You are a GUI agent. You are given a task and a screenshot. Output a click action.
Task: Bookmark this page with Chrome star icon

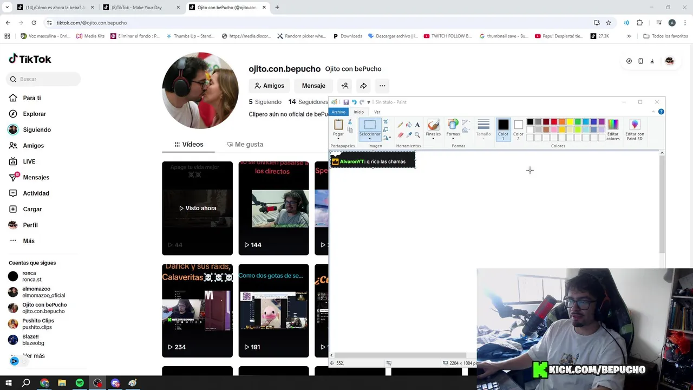click(609, 23)
